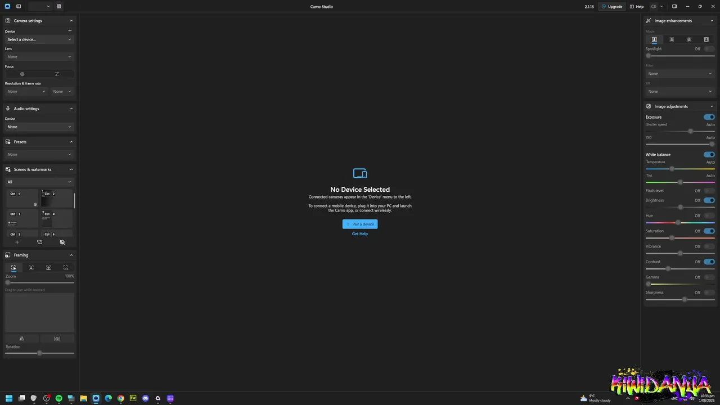Select the manual focus sliders icon
The image size is (720, 405).
[x=57, y=74]
